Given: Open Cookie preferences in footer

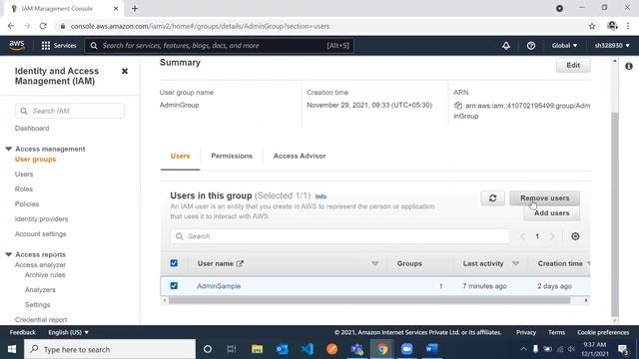Looking at the screenshot, I should (x=603, y=332).
